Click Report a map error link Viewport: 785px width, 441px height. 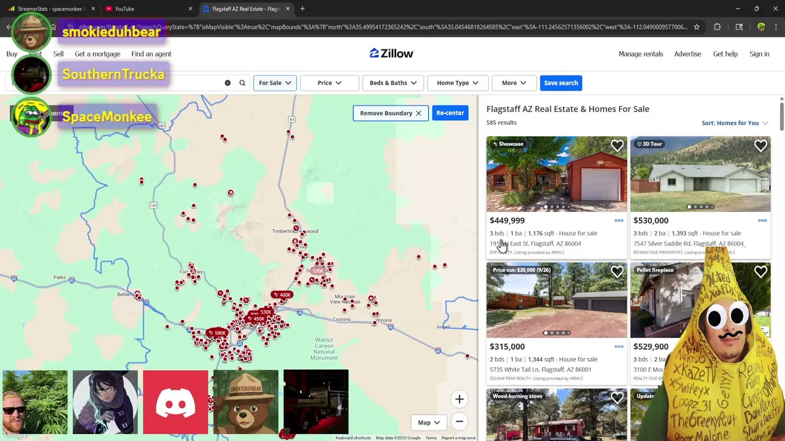(459, 438)
